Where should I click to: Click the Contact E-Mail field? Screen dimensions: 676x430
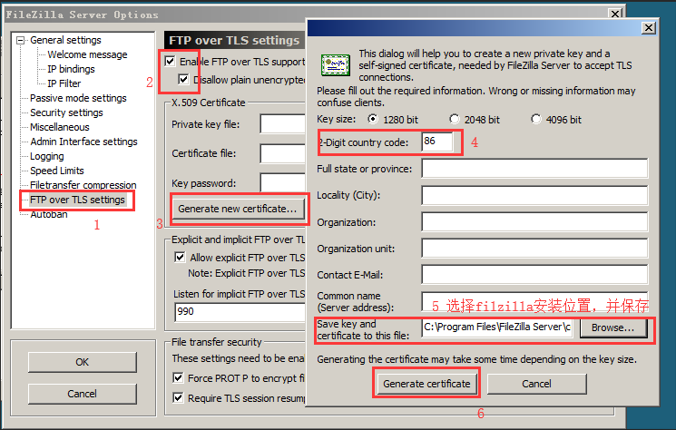534,275
